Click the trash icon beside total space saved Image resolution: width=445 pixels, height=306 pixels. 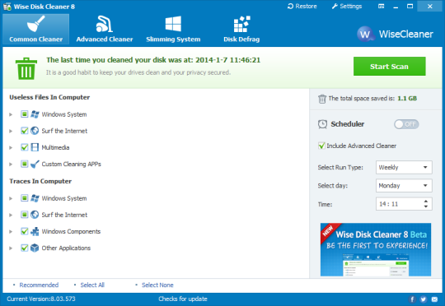[x=322, y=99]
